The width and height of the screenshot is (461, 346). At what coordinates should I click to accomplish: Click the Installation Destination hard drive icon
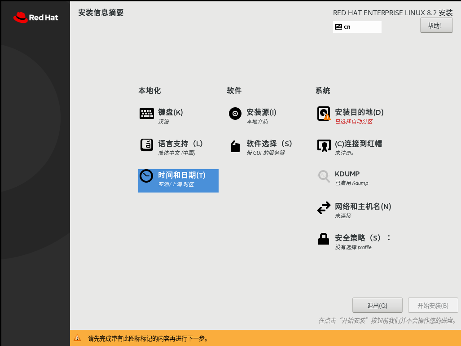click(x=323, y=113)
